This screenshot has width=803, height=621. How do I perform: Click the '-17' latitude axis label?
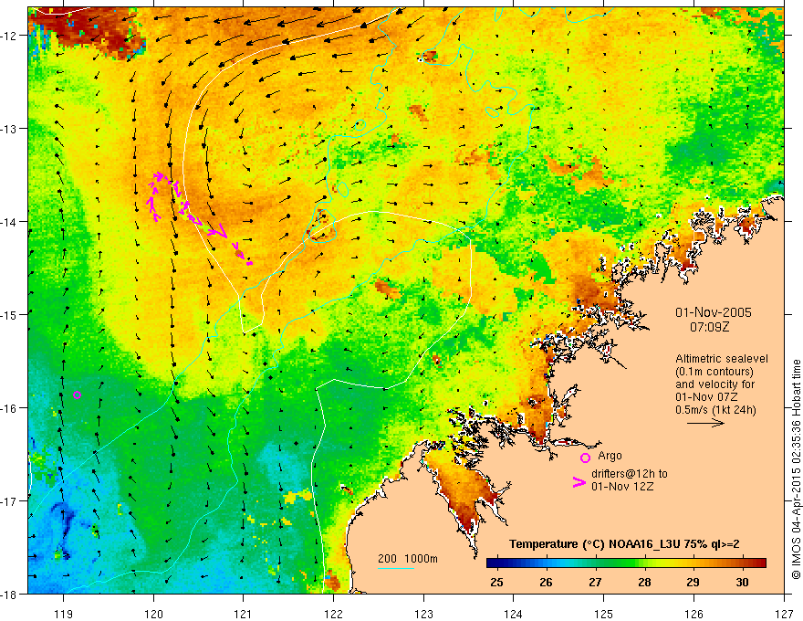(x=10, y=500)
